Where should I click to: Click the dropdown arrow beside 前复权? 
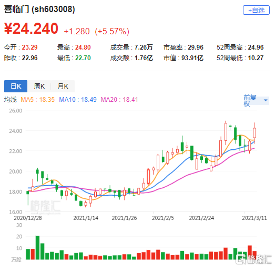tap(266, 100)
